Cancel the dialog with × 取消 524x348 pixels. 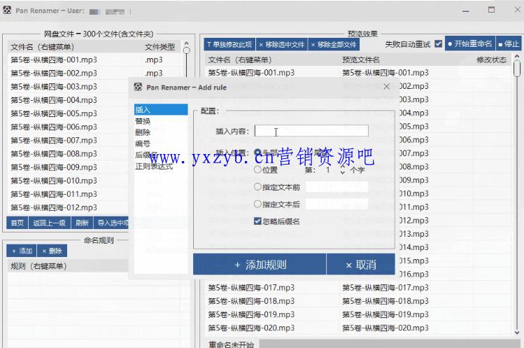click(x=360, y=265)
